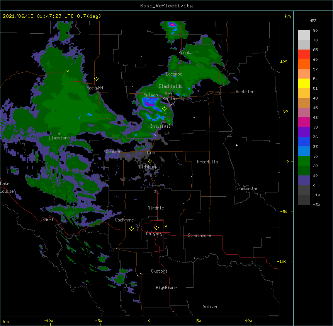The width and height of the screenshot is (333, 326).
Task: Click the Calgary label
Action: [x=154, y=233]
